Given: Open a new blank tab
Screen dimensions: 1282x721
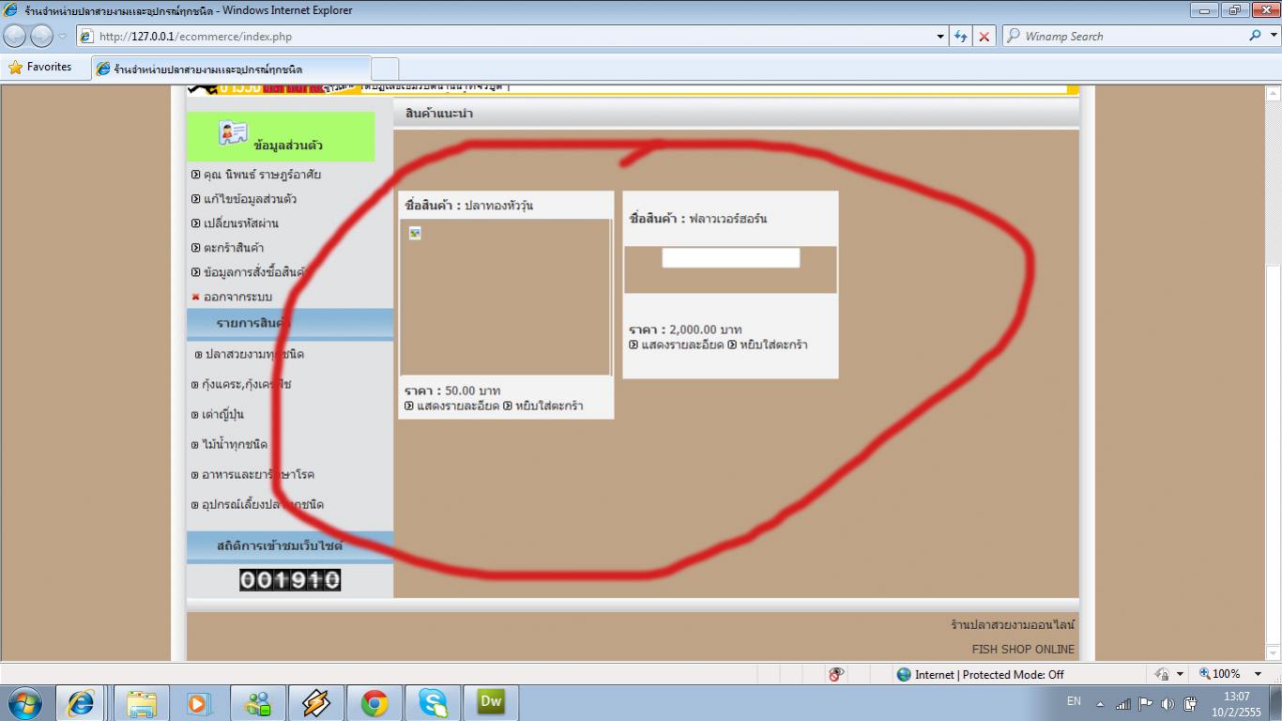Looking at the screenshot, I should [x=385, y=69].
